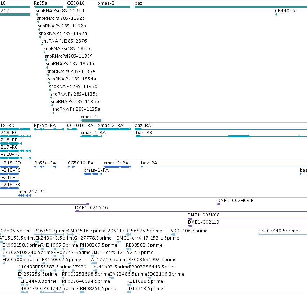Select the RE08582.5prime EST label
The height and width of the screenshot is (294, 307).
pos(144,245)
